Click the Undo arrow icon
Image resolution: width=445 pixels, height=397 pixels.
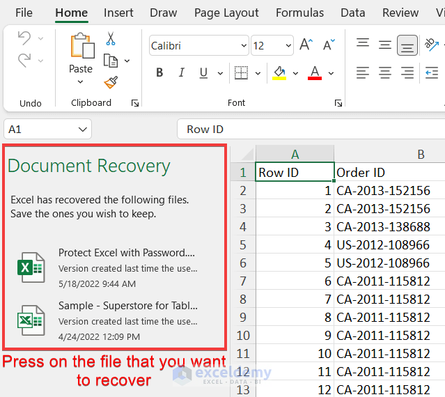coord(24,38)
